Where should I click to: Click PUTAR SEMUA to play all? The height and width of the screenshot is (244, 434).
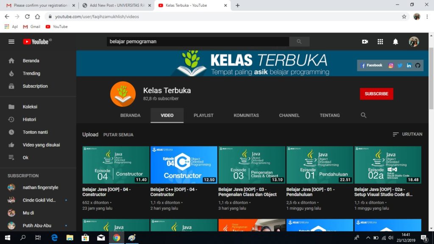(118, 135)
